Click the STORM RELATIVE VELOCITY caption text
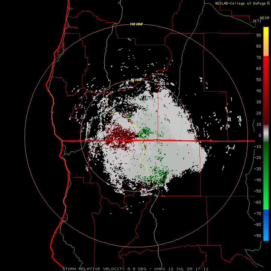271x271 pixels. click(x=93, y=269)
